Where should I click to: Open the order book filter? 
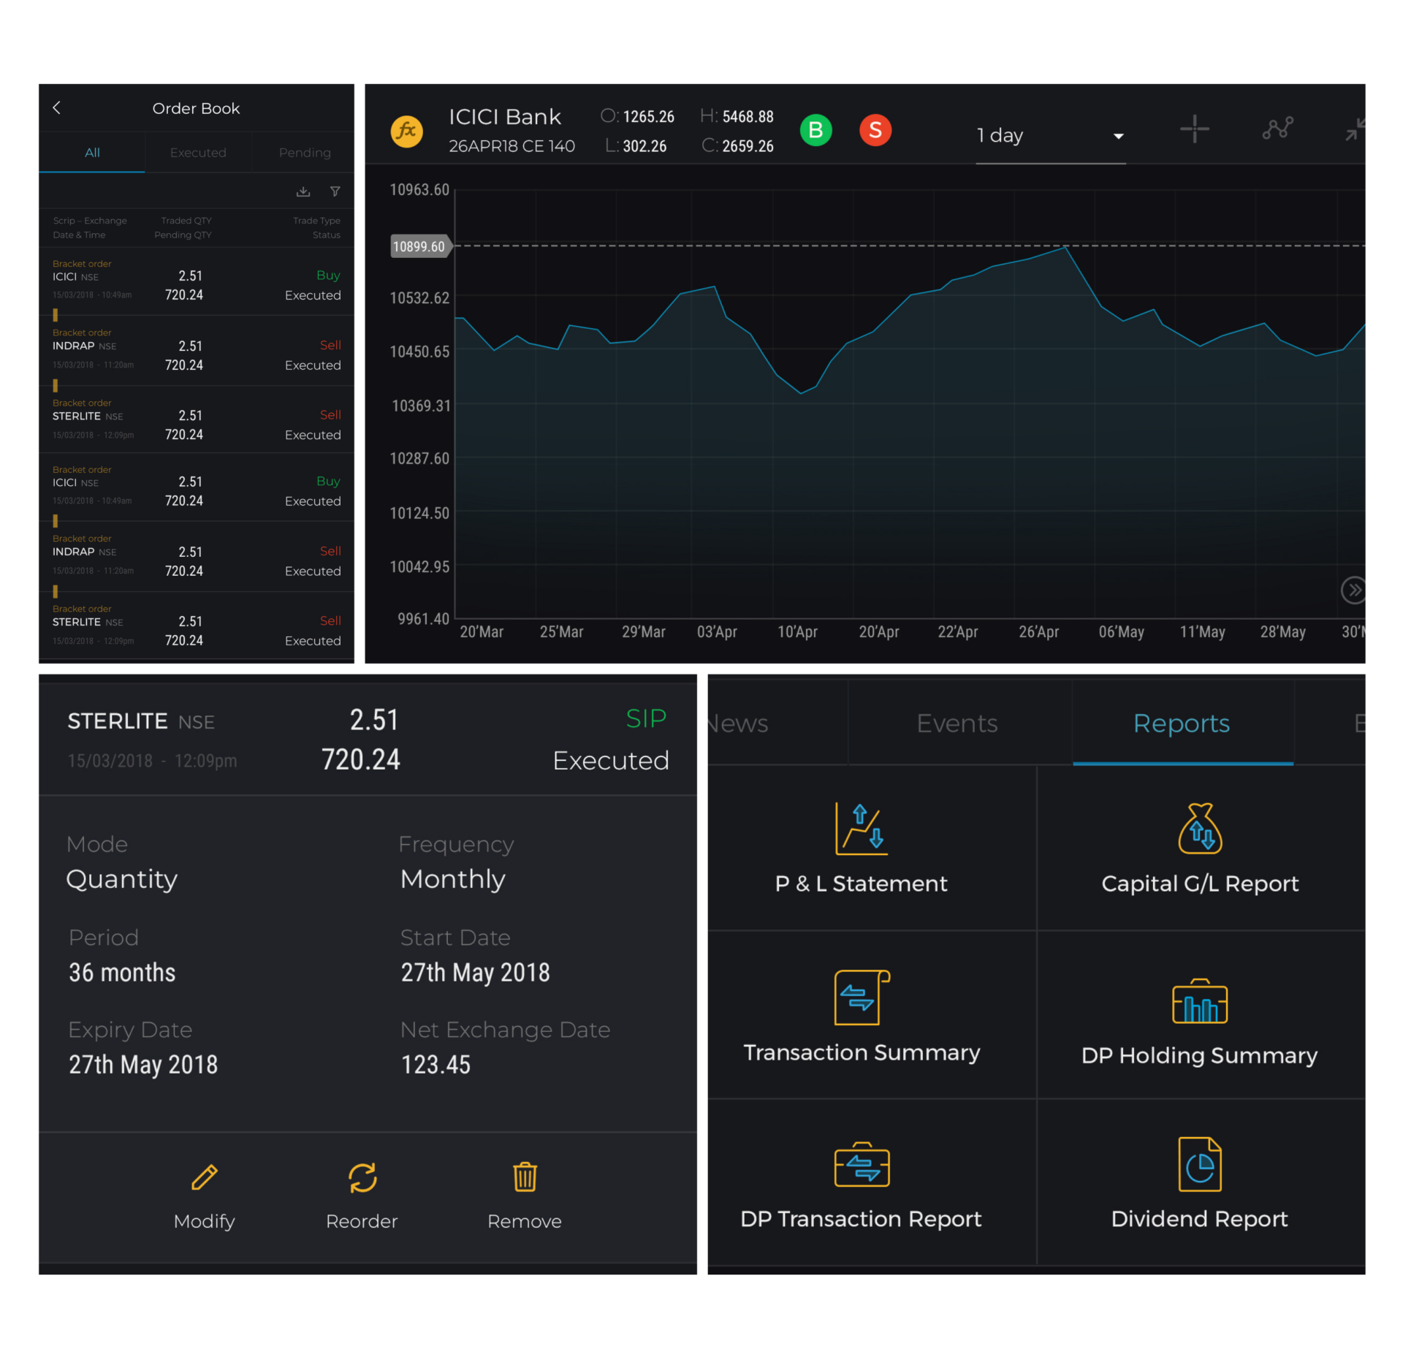click(335, 191)
